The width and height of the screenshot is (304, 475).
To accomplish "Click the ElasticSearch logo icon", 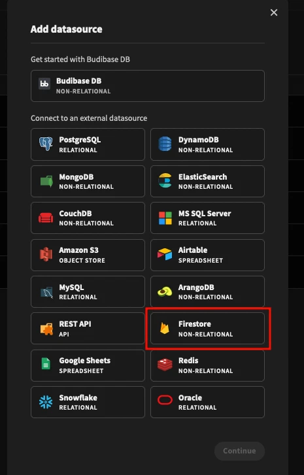I will tap(165, 180).
